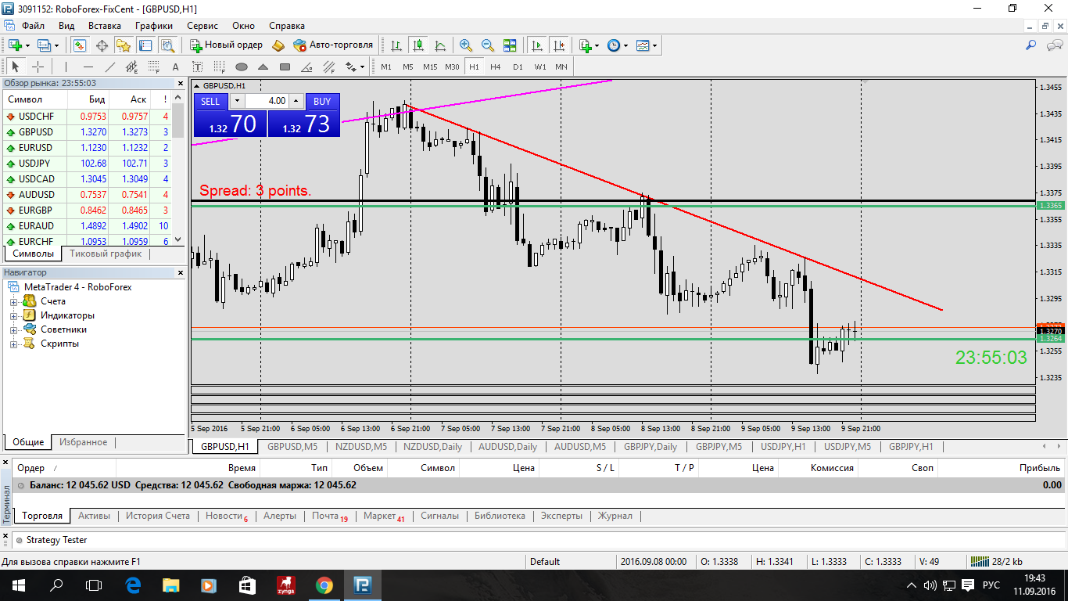Select the text label 'A' tool
Viewport: 1068px width, 601px height.
click(x=175, y=67)
